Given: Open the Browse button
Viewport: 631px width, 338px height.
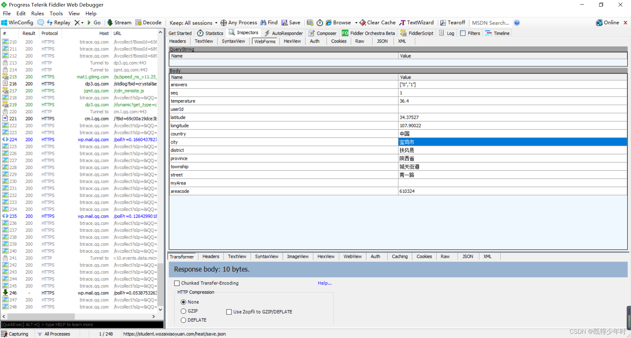Looking at the screenshot, I should 339,23.
